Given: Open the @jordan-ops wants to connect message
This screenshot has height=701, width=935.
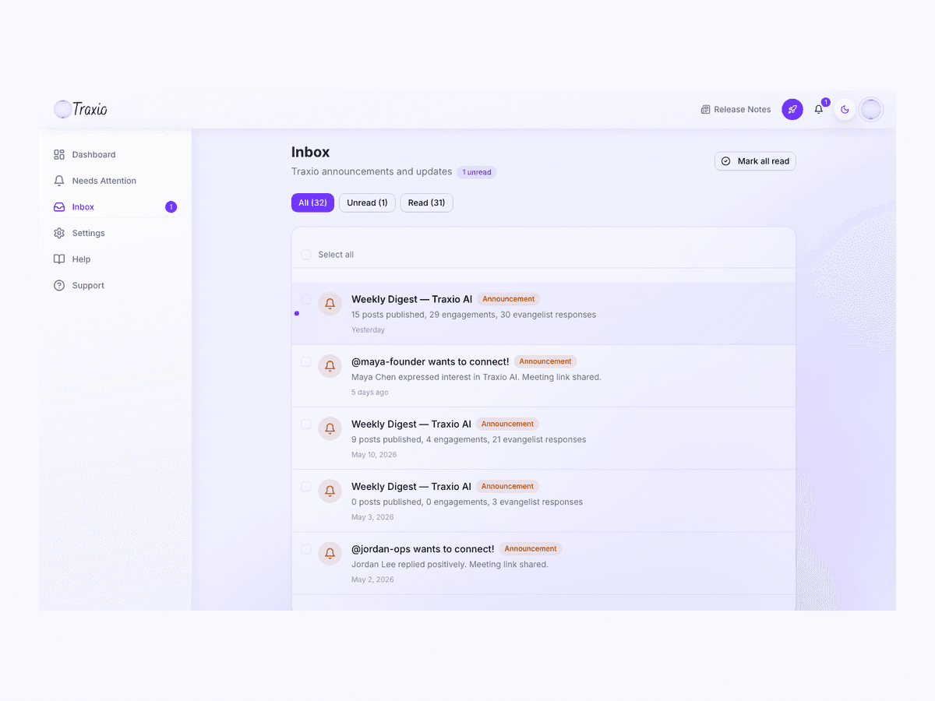Looking at the screenshot, I should (543, 563).
